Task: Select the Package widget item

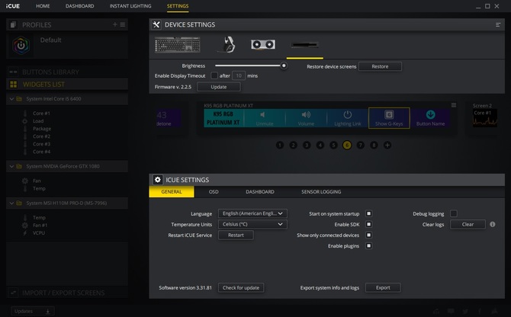Action: coord(42,129)
